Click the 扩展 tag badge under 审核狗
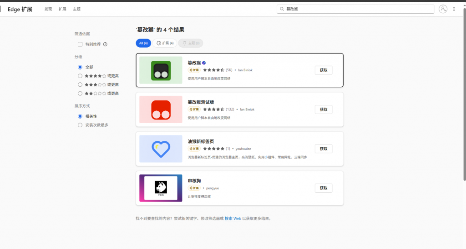 click(x=194, y=188)
